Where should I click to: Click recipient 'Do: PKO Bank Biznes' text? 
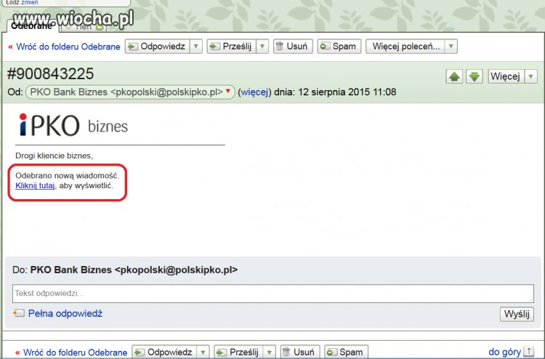coord(125,270)
